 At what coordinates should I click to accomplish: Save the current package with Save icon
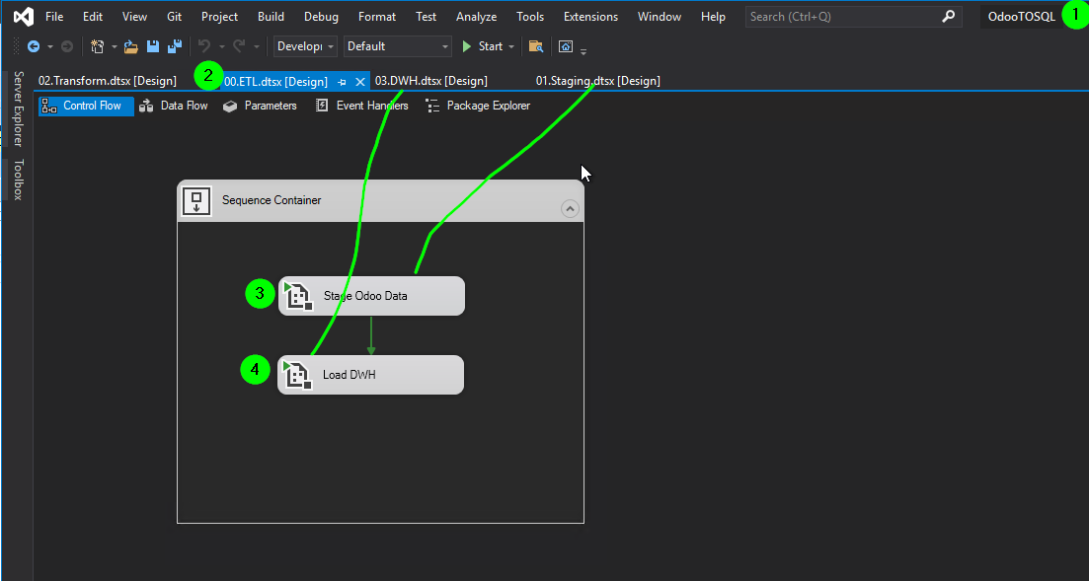point(153,46)
